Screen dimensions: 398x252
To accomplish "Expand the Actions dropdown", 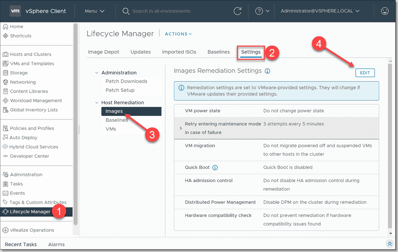I will [x=178, y=34].
